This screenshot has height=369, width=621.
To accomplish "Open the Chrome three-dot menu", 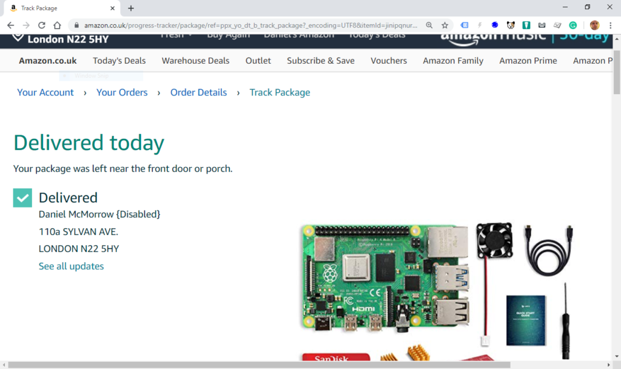I will tap(610, 25).
